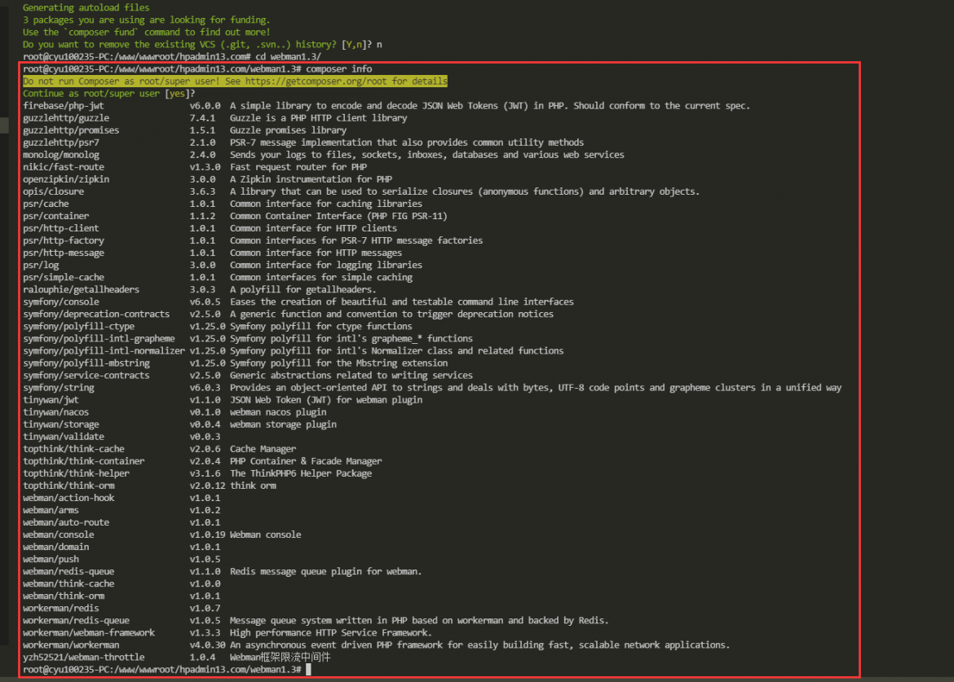Select symfony/service-contracts package name
Screen dimensions: 954x682
pyautogui.click(x=86, y=375)
